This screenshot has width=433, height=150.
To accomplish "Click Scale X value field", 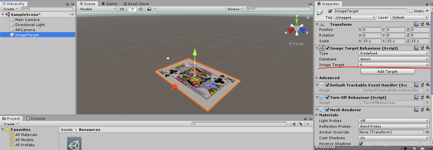I will pos(372,41).
